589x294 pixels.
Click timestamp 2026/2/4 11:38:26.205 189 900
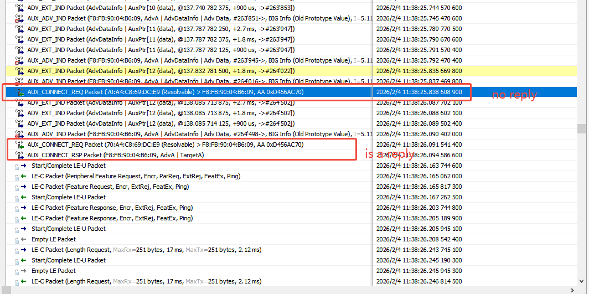coord(419,218)
